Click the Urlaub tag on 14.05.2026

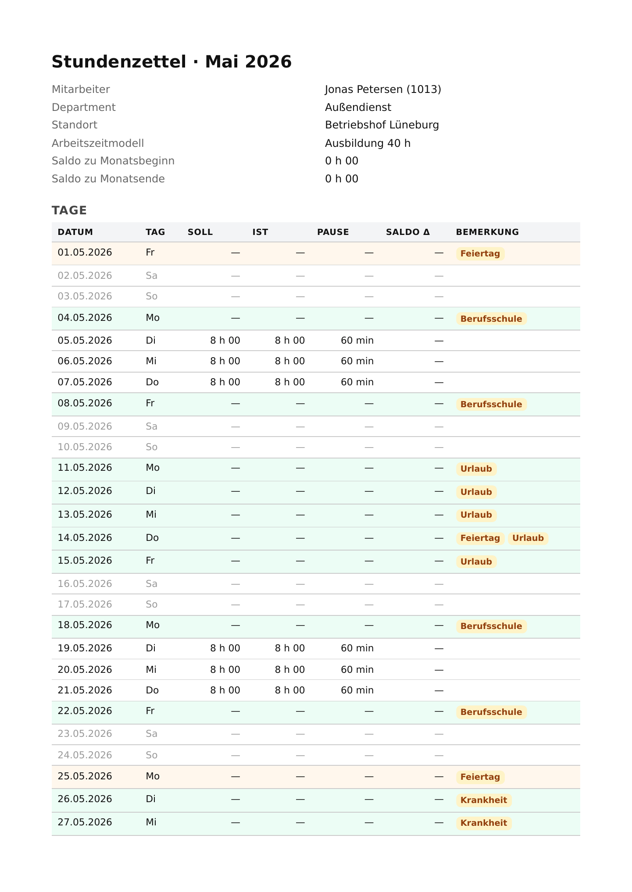pos(528,538)
